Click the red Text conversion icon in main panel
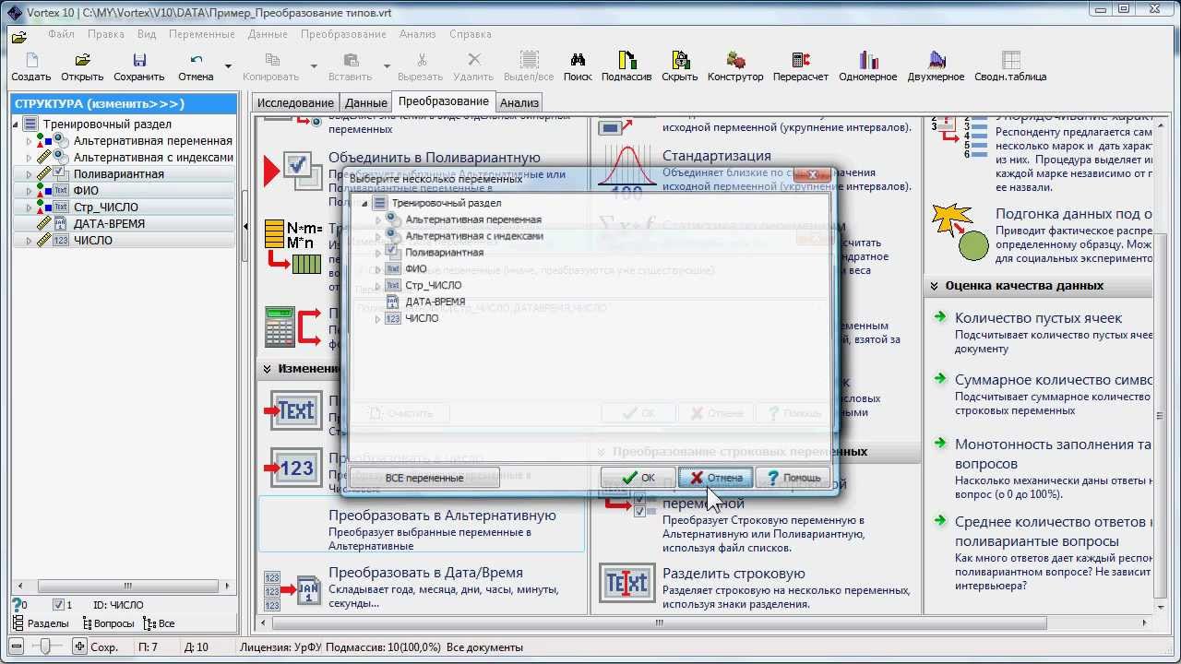The height and width of the screenshot is (664, 1181). coord(295,410)
